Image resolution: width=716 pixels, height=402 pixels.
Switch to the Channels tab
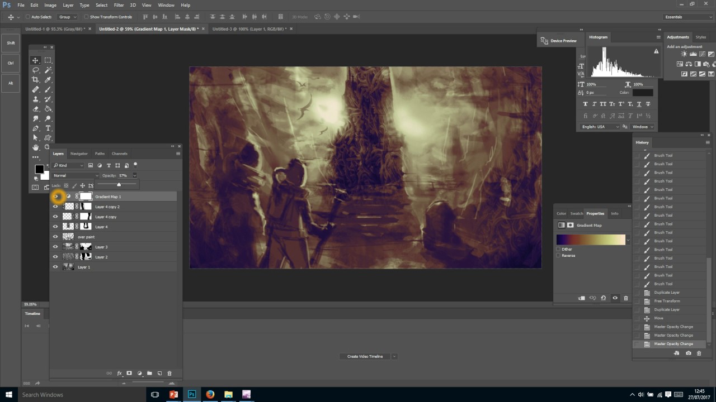(x=119, y=154)
